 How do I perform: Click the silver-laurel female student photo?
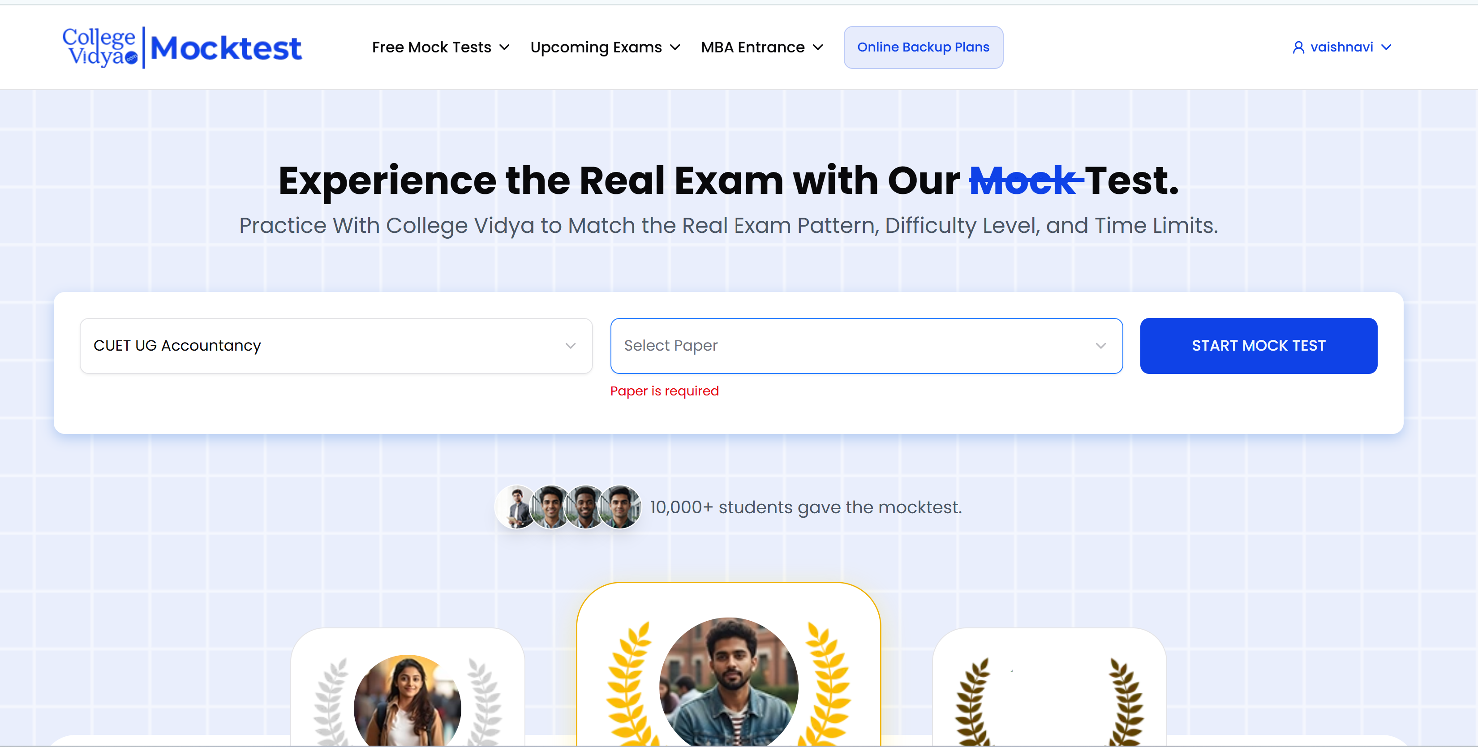408,700
